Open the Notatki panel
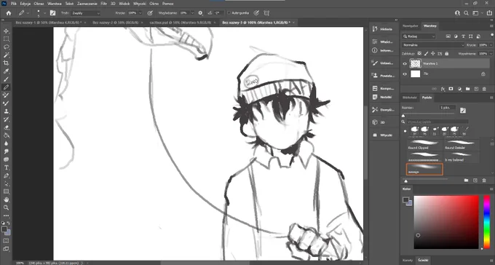This screenshot has width=495, height=265. click(x=383, y=97)
